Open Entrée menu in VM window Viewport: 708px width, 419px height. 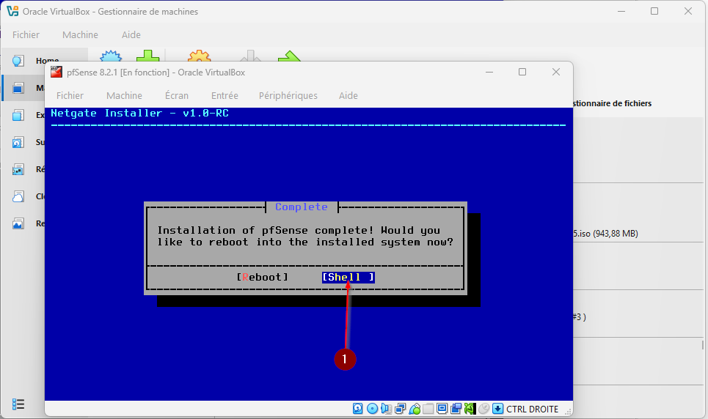(225, 95)
